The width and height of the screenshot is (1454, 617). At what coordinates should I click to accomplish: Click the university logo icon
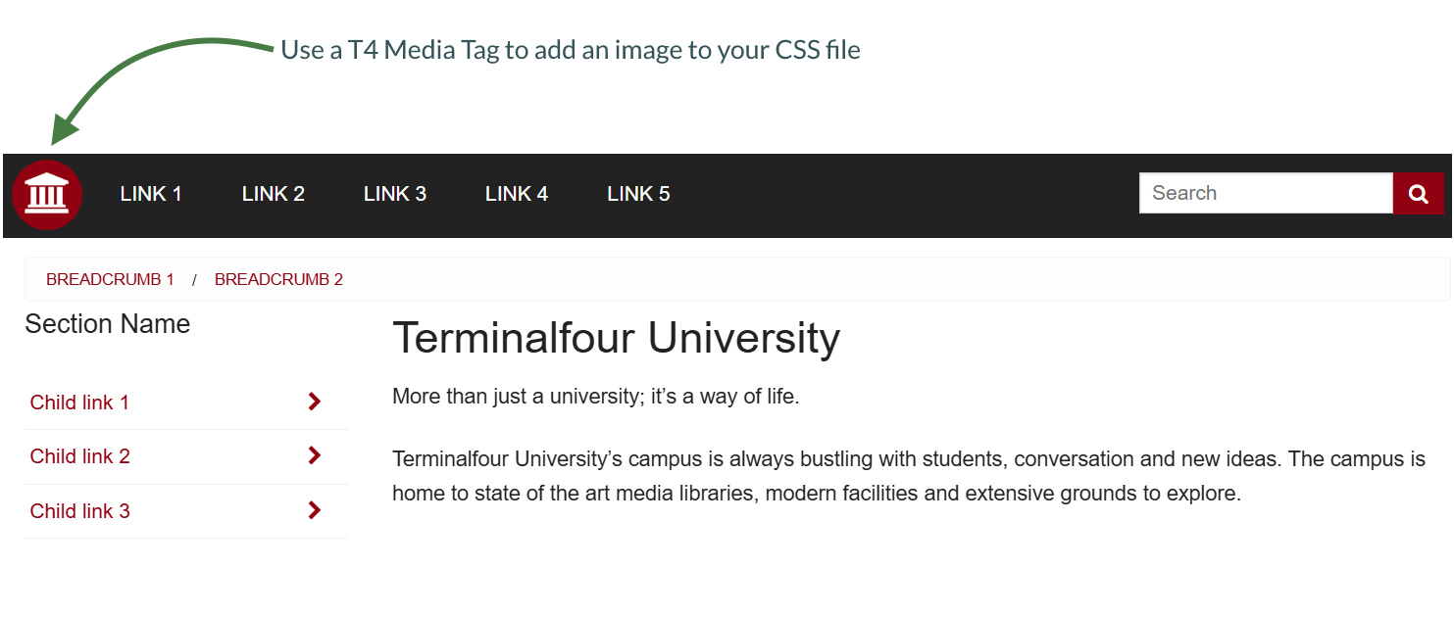47,194
